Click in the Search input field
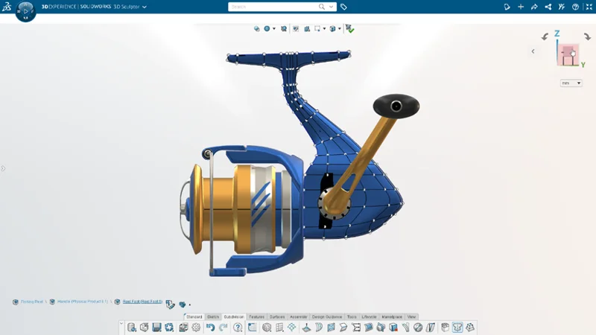596x335 pixels. coord(276,7)
